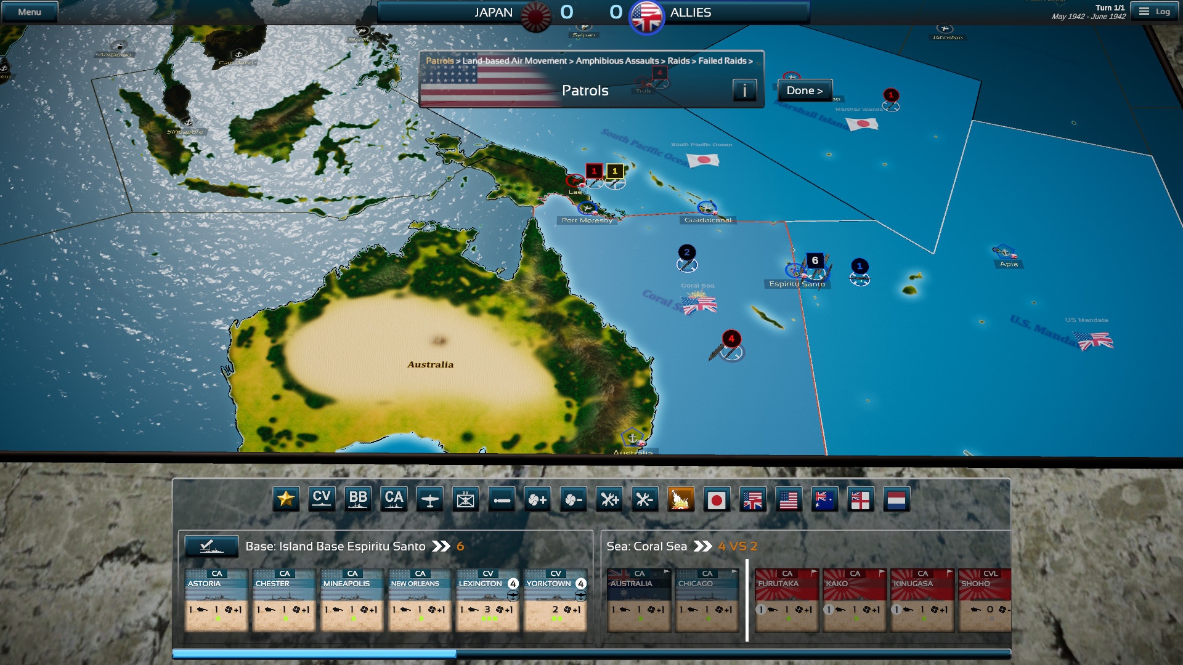Click the CA cruiser filter icon
The image size is (1183, 665).
click(394, 499)
